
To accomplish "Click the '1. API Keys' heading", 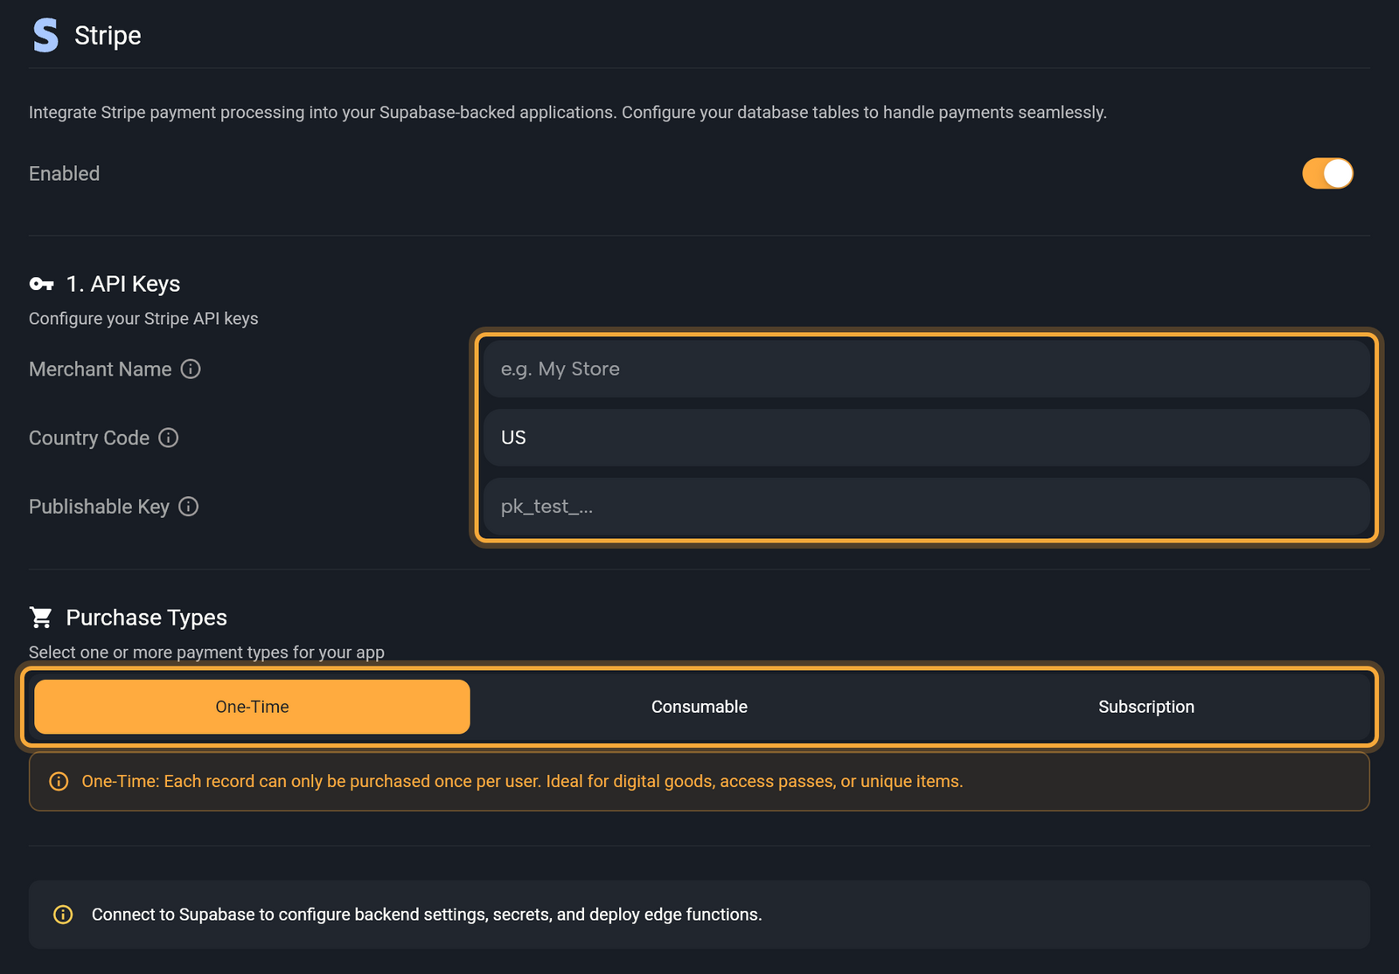I will click(x=123, y=284).
